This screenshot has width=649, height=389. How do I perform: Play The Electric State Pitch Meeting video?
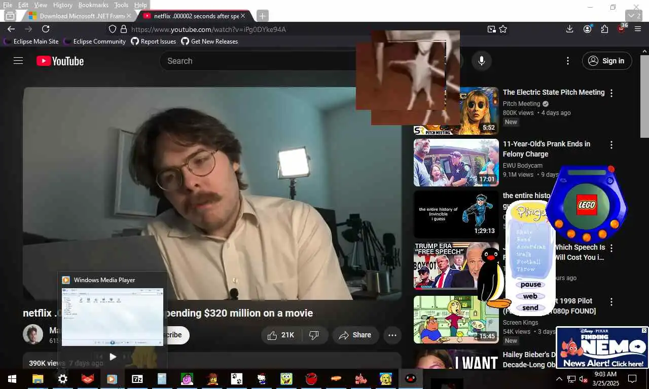554,92
